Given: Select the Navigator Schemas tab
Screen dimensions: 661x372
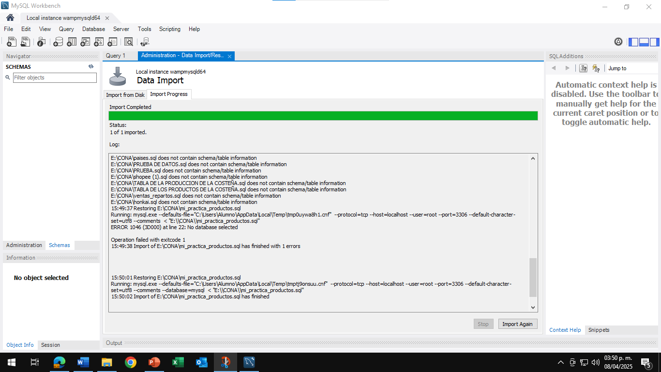Looking at the screenshot, I should [60, 245].
